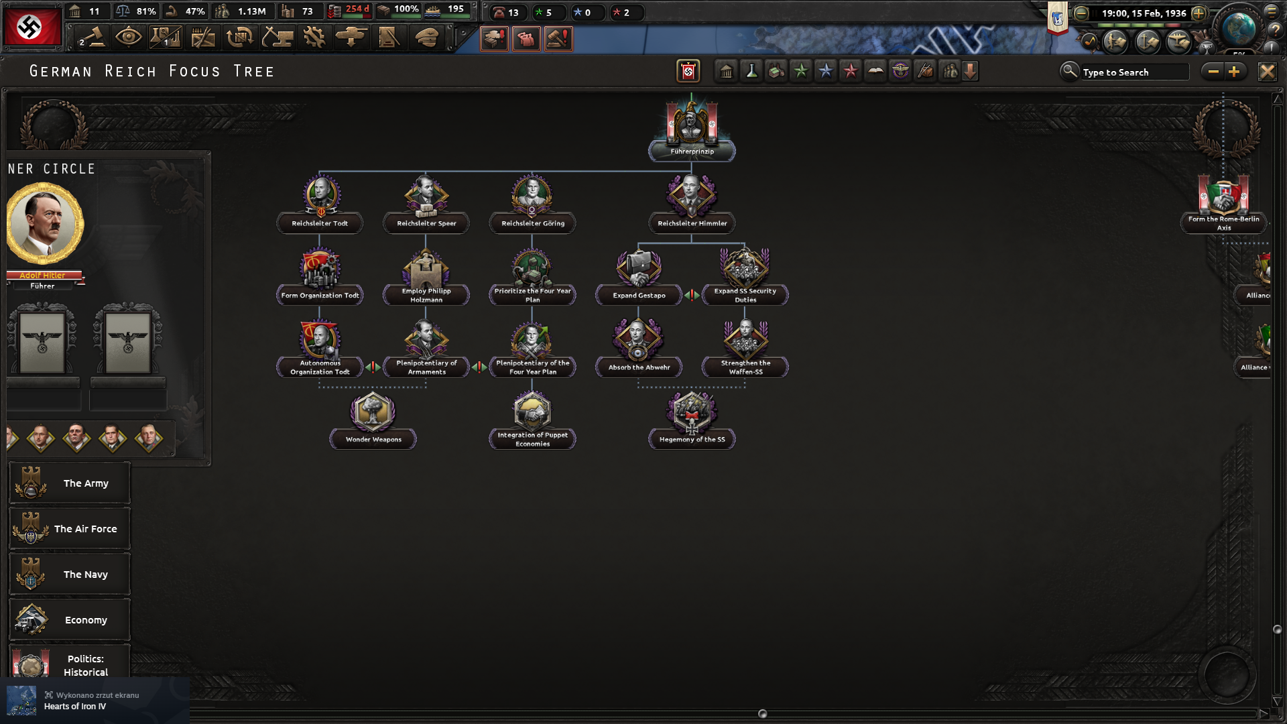Click the horizontal scrollbar handle
The width and height of the screenshot is (1287, 724).
pos(762,713)
